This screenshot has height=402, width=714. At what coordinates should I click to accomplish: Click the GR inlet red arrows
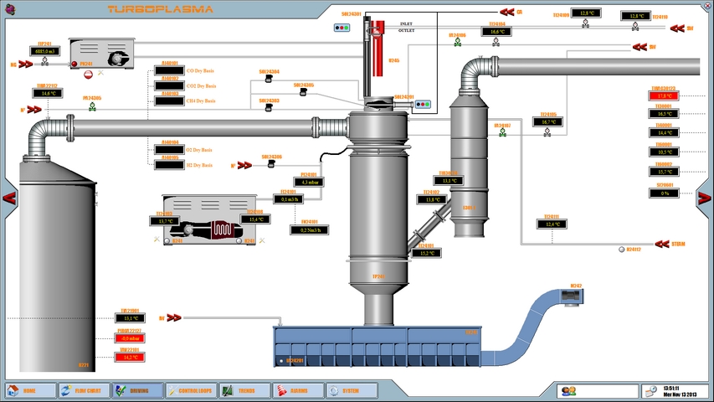click(x=506, y=12)
